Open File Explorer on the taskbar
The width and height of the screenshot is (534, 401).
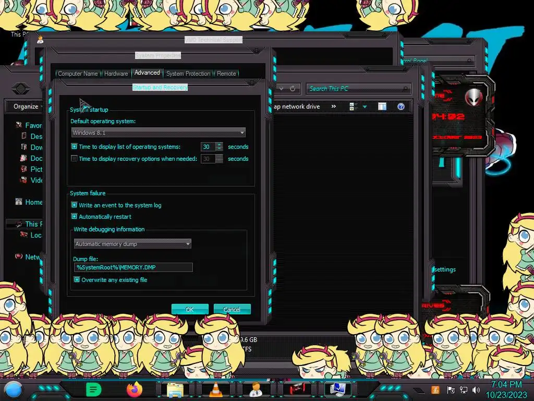(175, 390)
